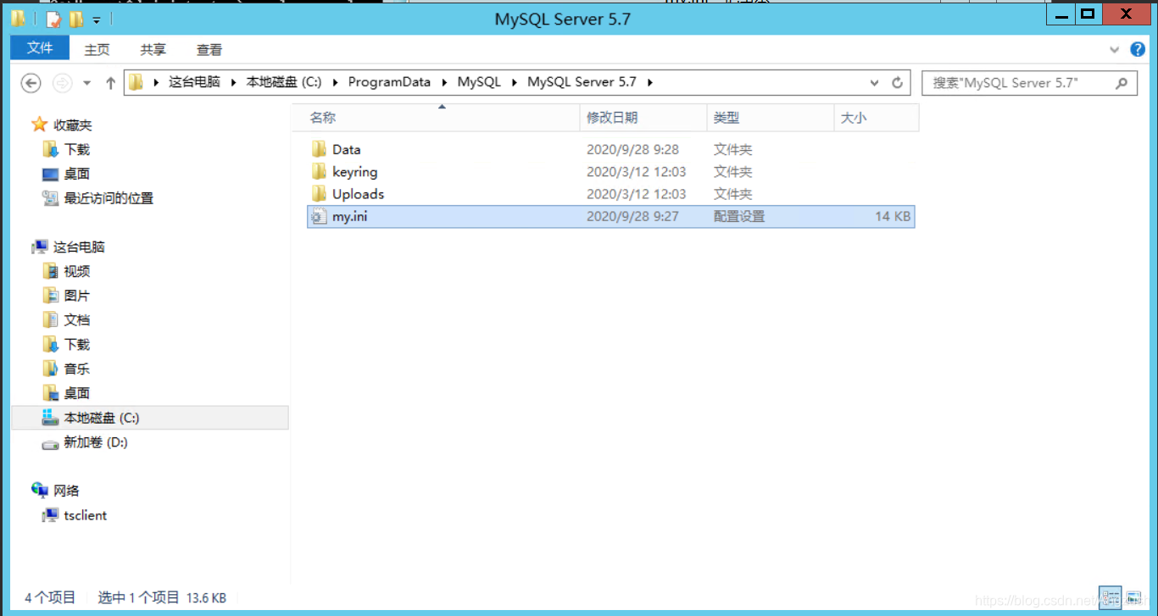Click MySQL Server 5.7 in the breadcrumb
The image size is (1158, 616).
click(x=582, y=82)
